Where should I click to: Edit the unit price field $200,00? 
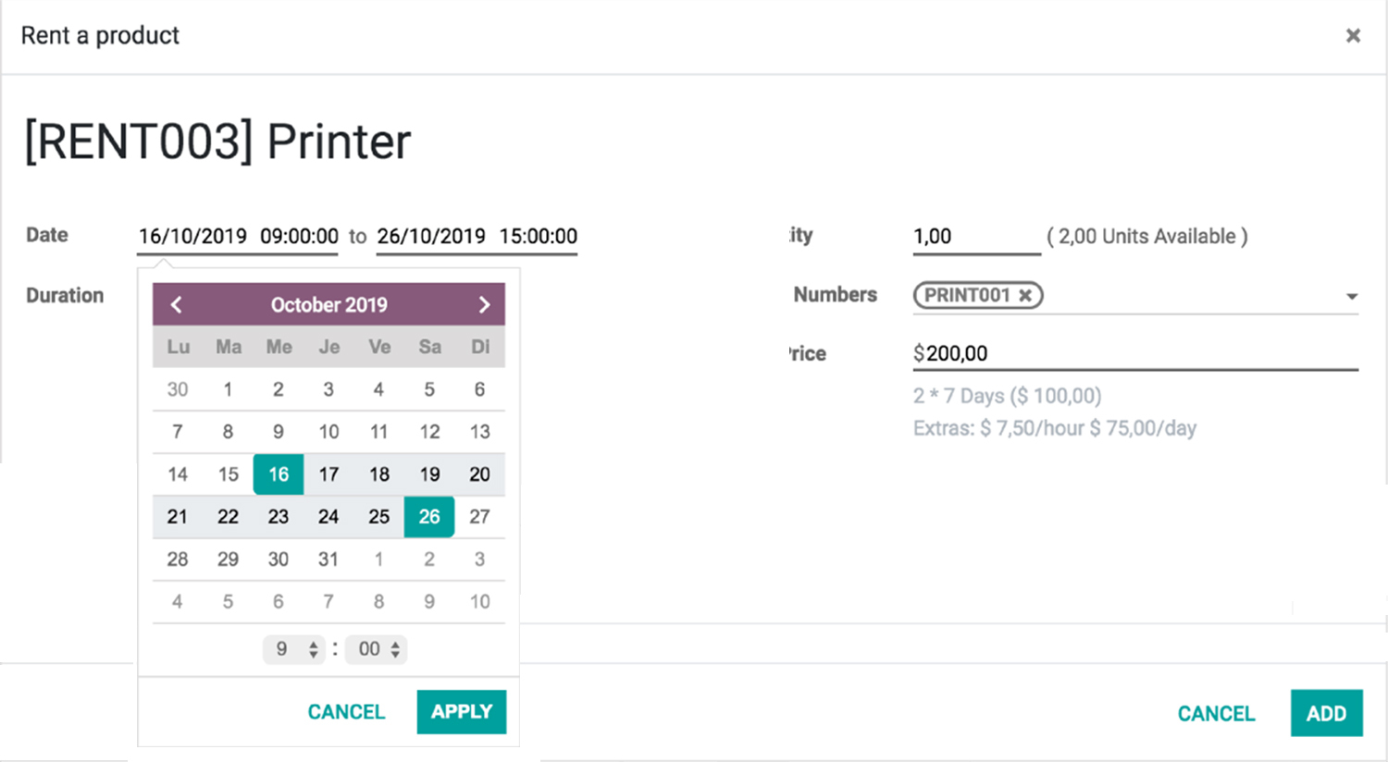click(1134, 353)
